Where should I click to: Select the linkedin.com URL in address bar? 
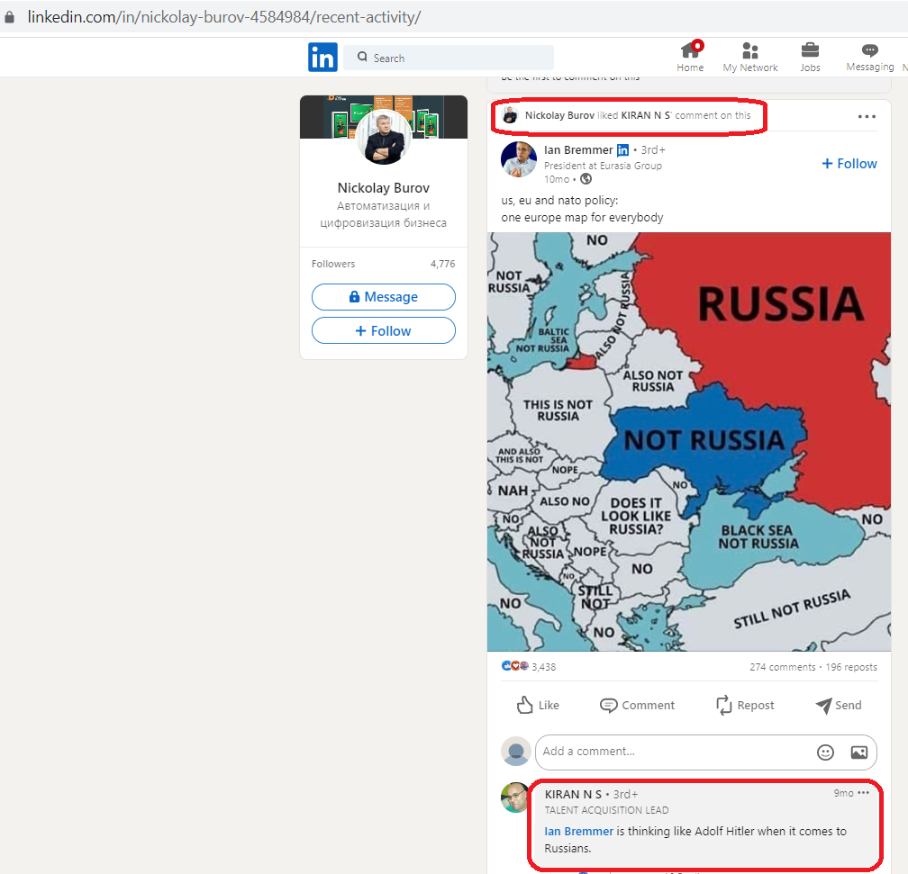tap(224, 17)
